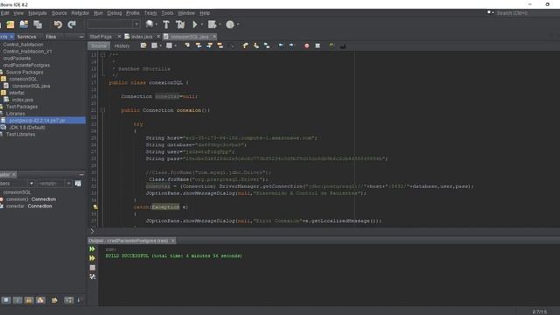Toggle the fourth Navigator filter button

click(40, 300)
